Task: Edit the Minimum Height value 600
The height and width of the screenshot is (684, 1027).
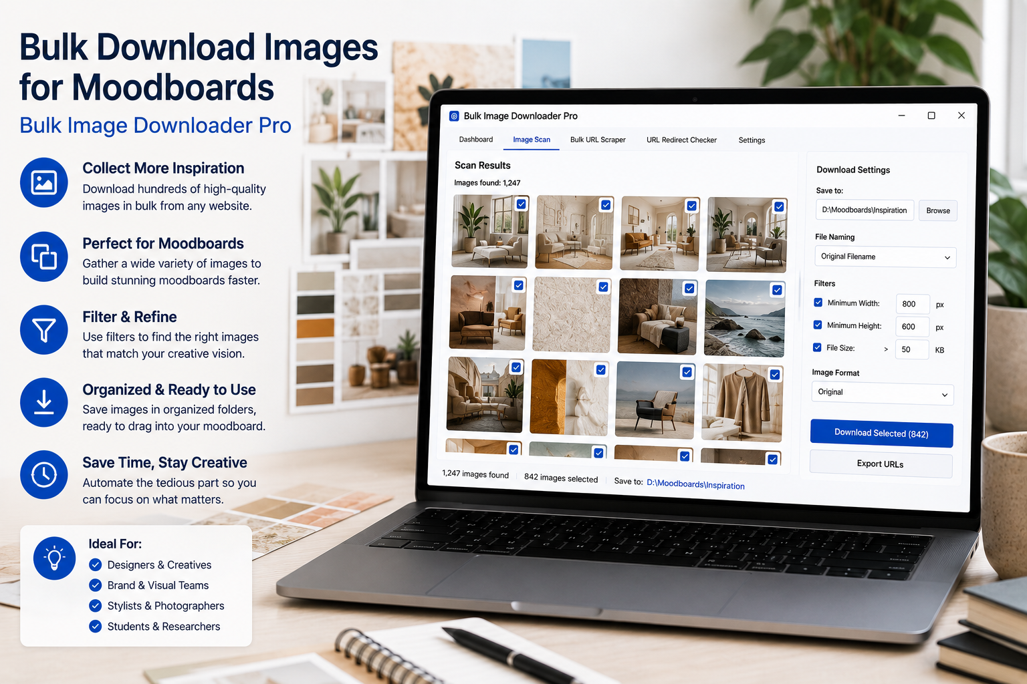Action: click(912, 327)
